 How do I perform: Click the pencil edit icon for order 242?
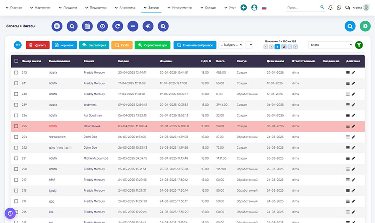point(353,73)
